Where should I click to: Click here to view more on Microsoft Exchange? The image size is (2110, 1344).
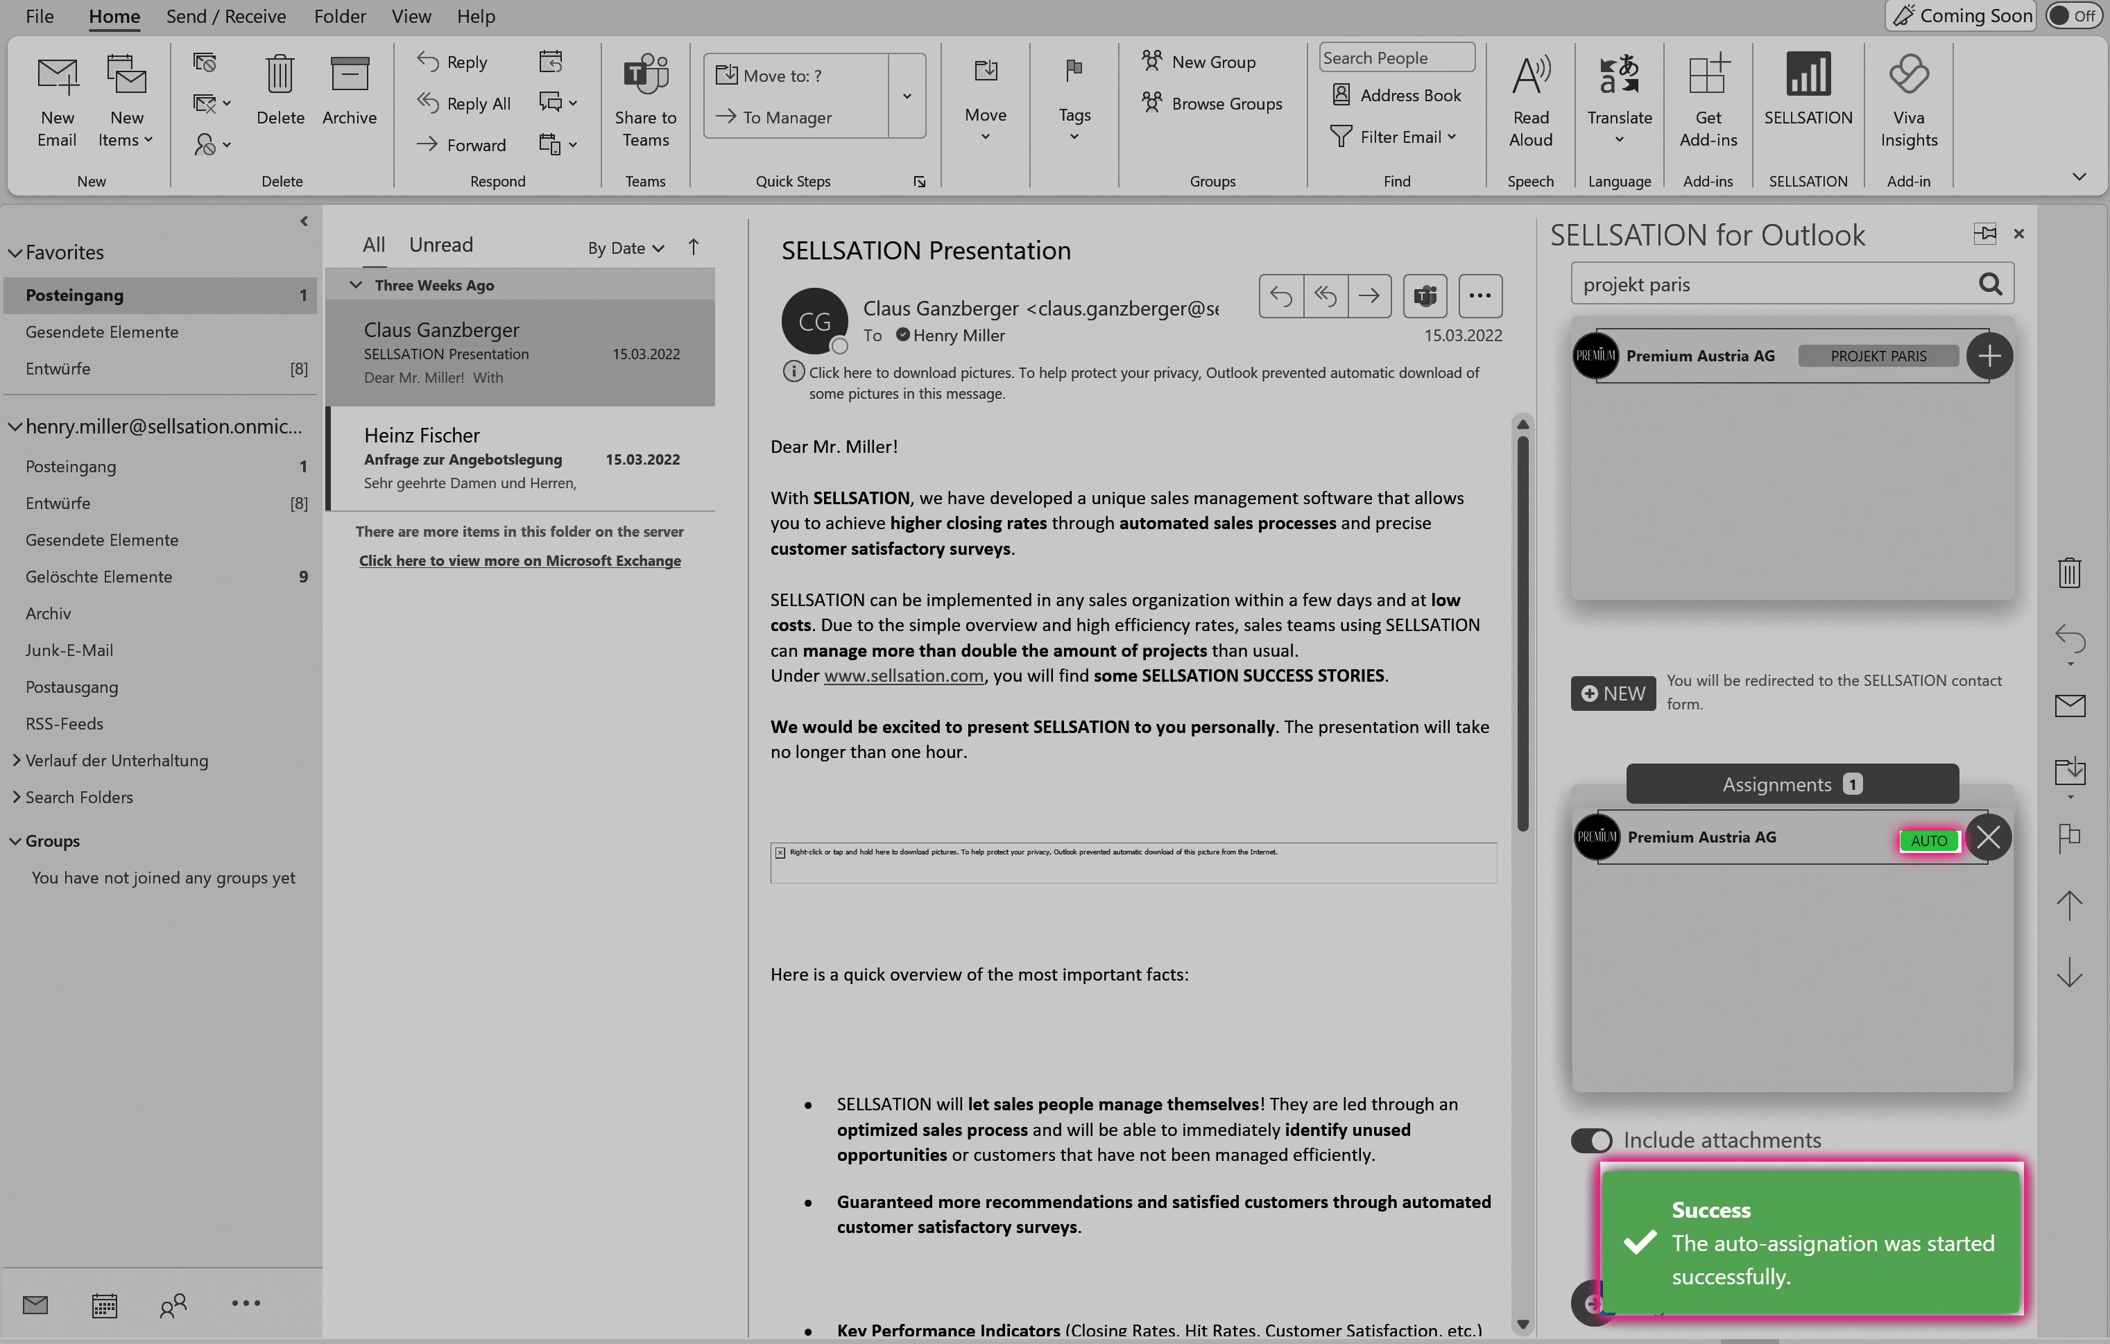520,560
